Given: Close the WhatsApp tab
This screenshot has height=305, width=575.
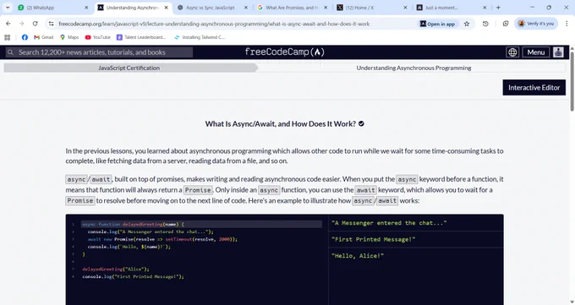Looking at the screenshot, I should pyautogui.click(x=86, y=8).
